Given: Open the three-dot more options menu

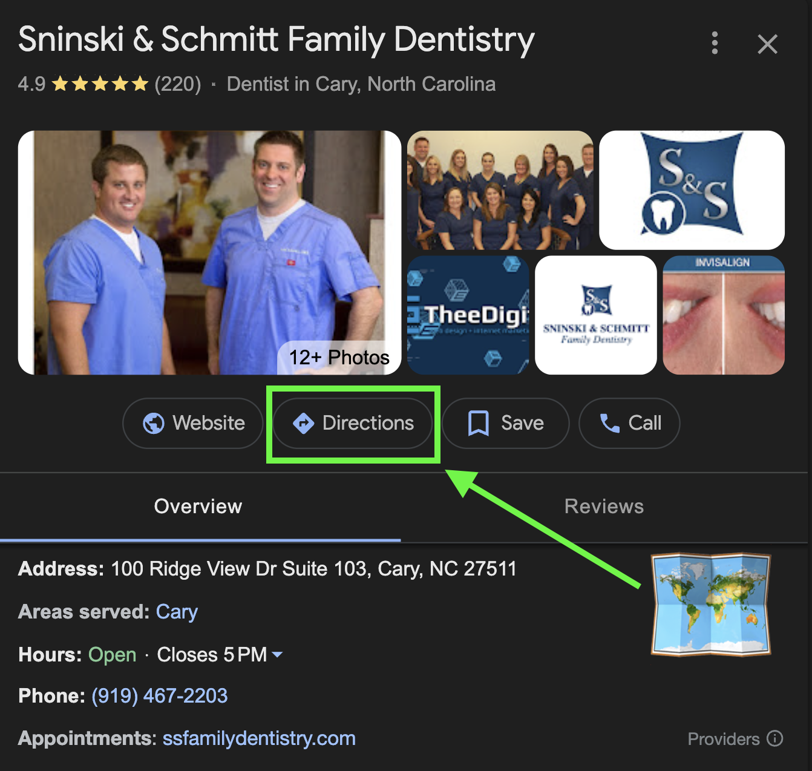Looking at the screenshot, I should tap(715, 43).
